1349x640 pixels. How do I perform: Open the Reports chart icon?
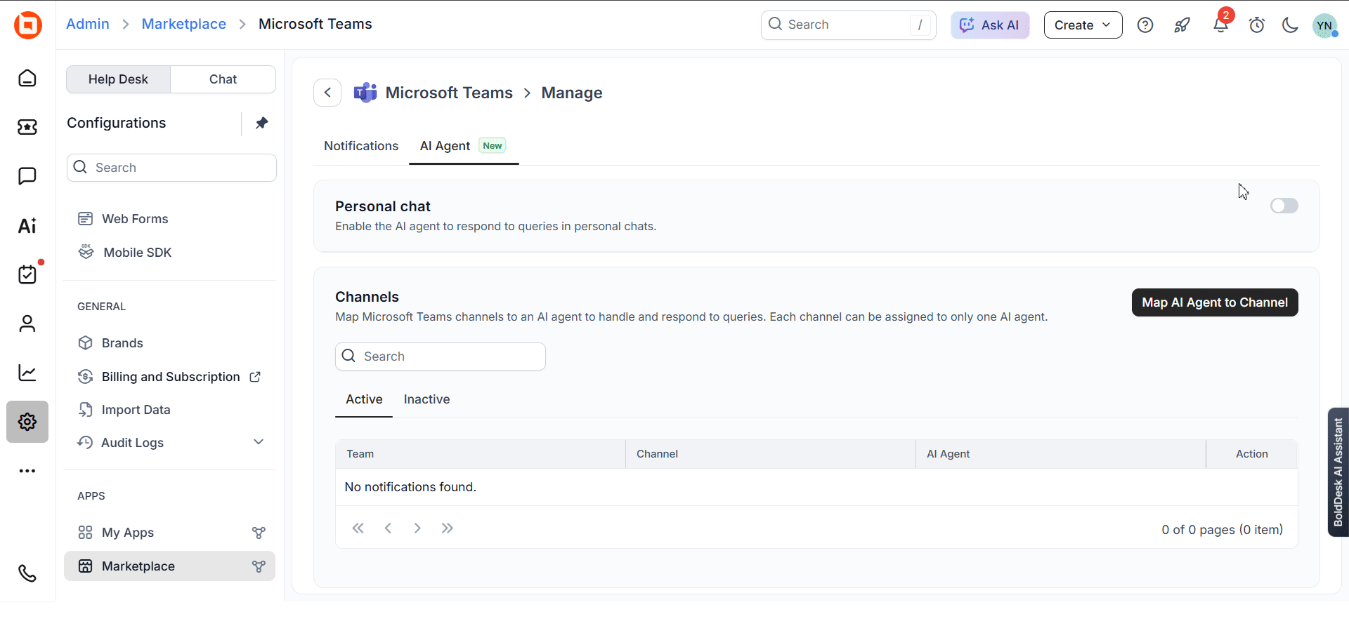click(x=27, y=373)
